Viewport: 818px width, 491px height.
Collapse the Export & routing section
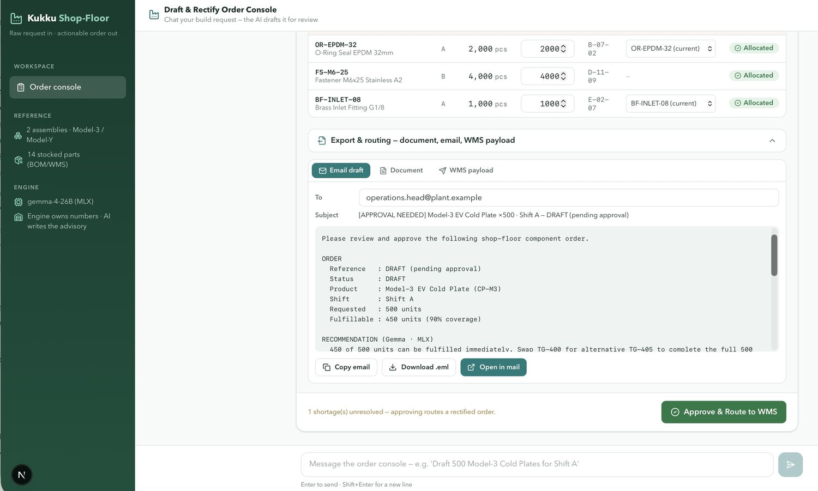pyautogui.click(x=772, y=141)
